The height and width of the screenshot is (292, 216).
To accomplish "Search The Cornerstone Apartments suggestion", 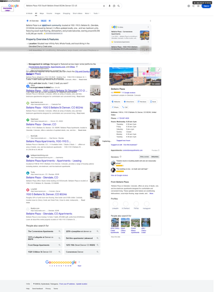I will (44, 231).
